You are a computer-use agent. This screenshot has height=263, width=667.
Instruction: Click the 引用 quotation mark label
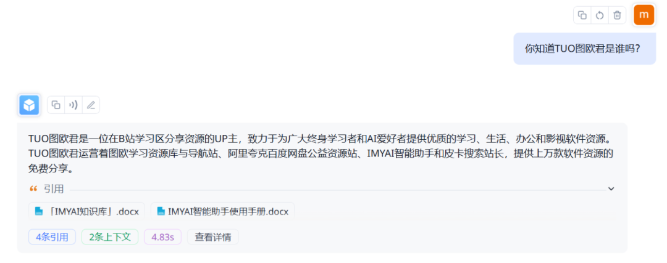46,188
